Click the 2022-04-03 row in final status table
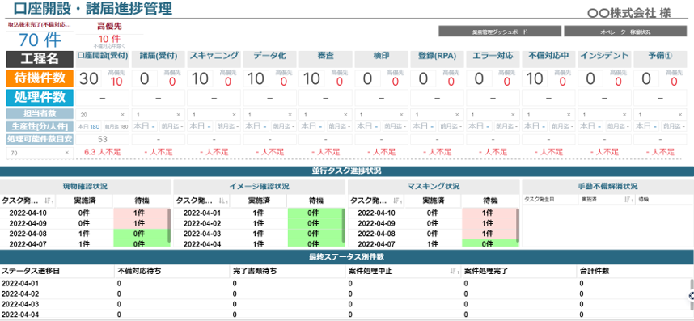The height and width of the screenshot is (321, 694). point(345,305)
